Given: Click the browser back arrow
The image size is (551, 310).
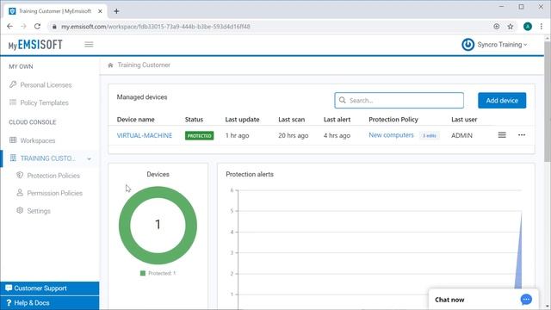Looking at the screenshot, I should tap(9, 27).
